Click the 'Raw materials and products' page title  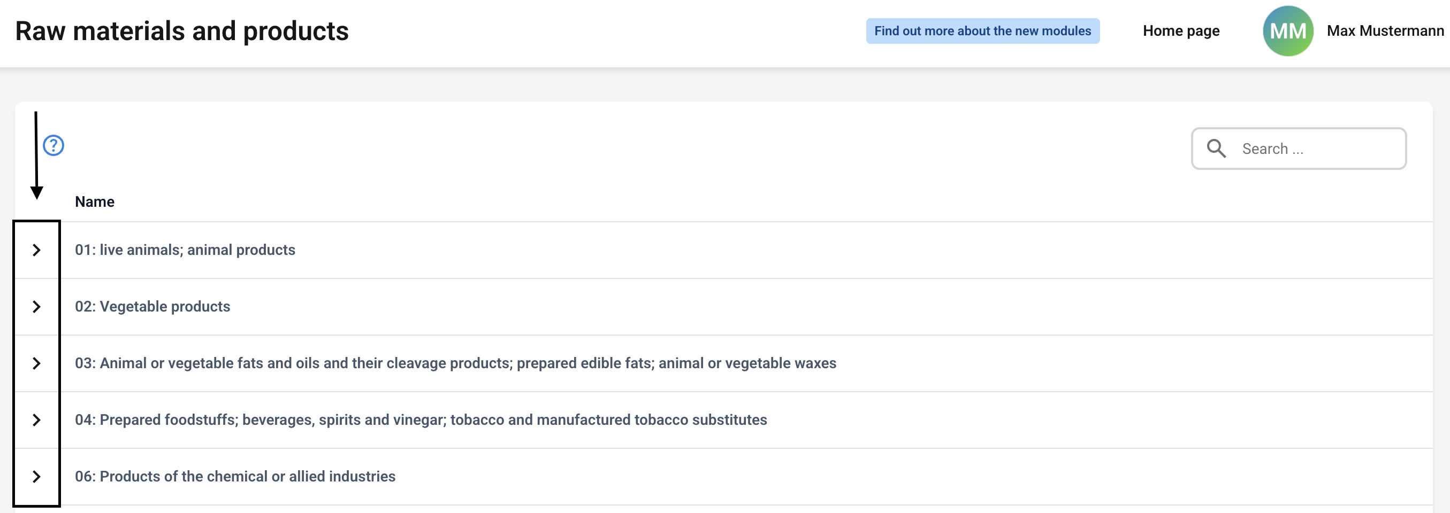tap(182, 31)
